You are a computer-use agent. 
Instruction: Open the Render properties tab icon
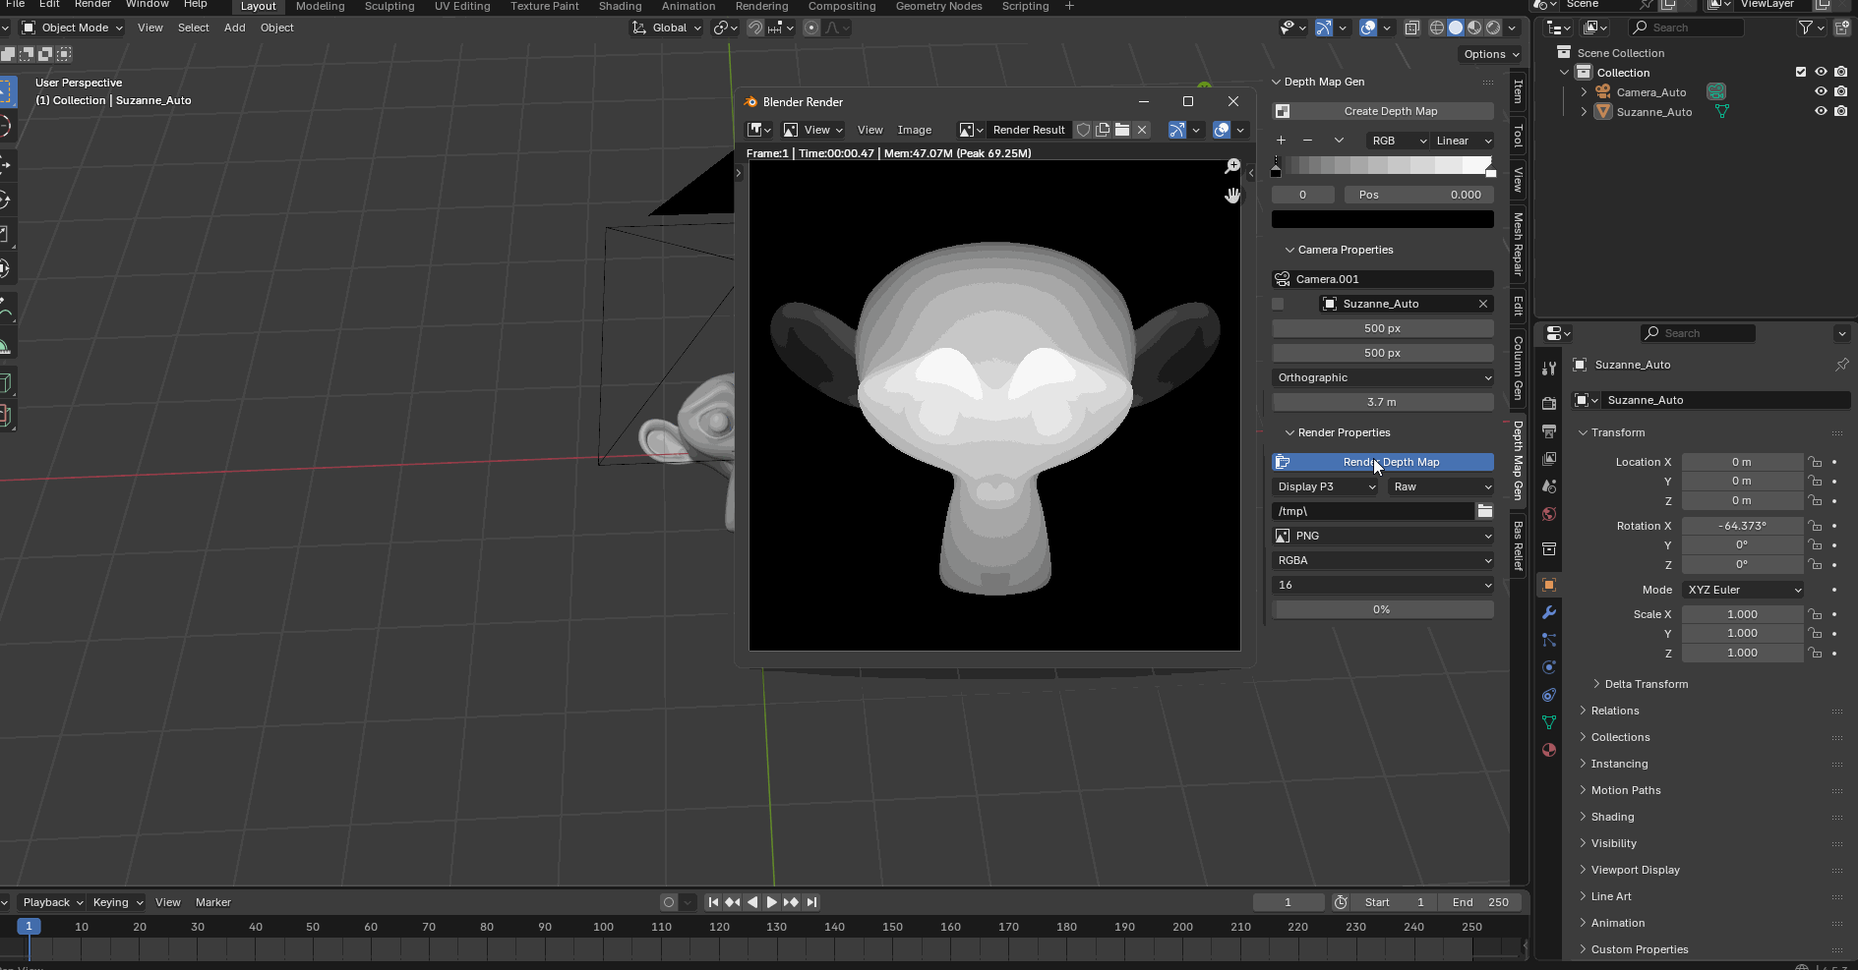1549,403
